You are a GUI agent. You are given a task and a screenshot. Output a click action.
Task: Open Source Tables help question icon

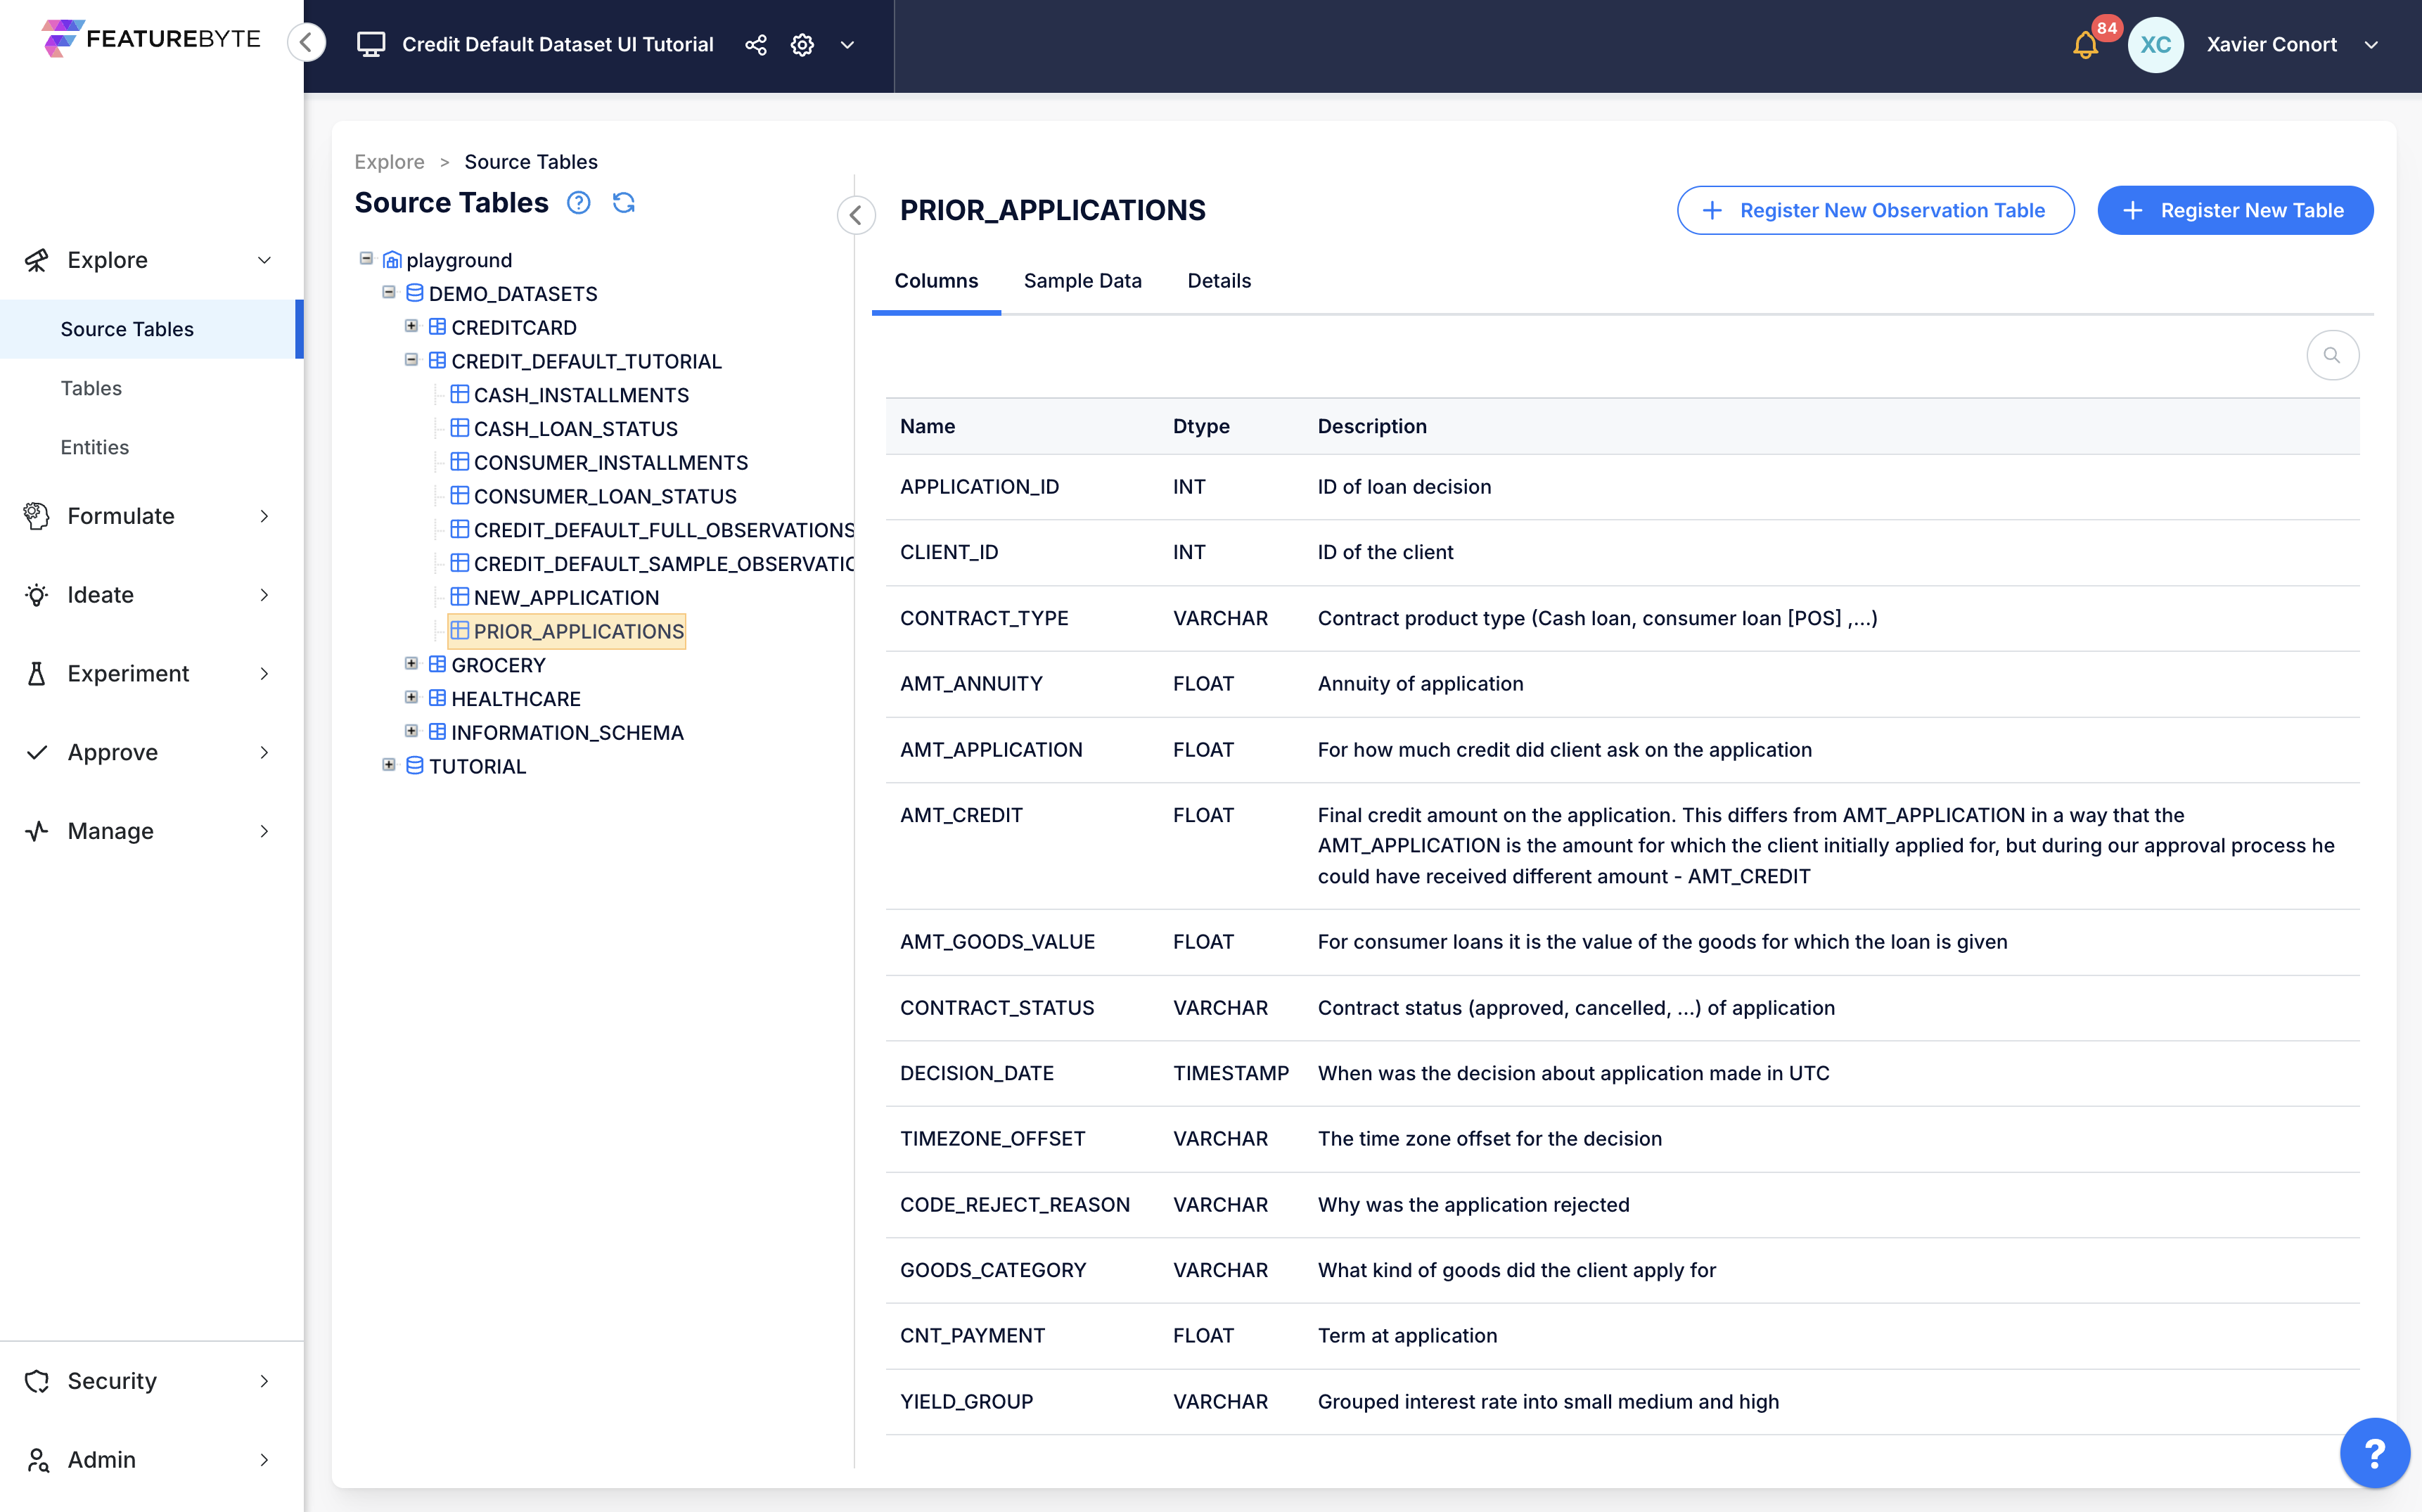point(579,203)
